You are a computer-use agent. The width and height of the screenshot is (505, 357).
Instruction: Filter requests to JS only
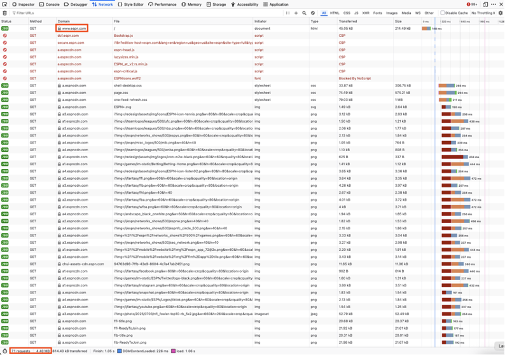pos(356,13)
